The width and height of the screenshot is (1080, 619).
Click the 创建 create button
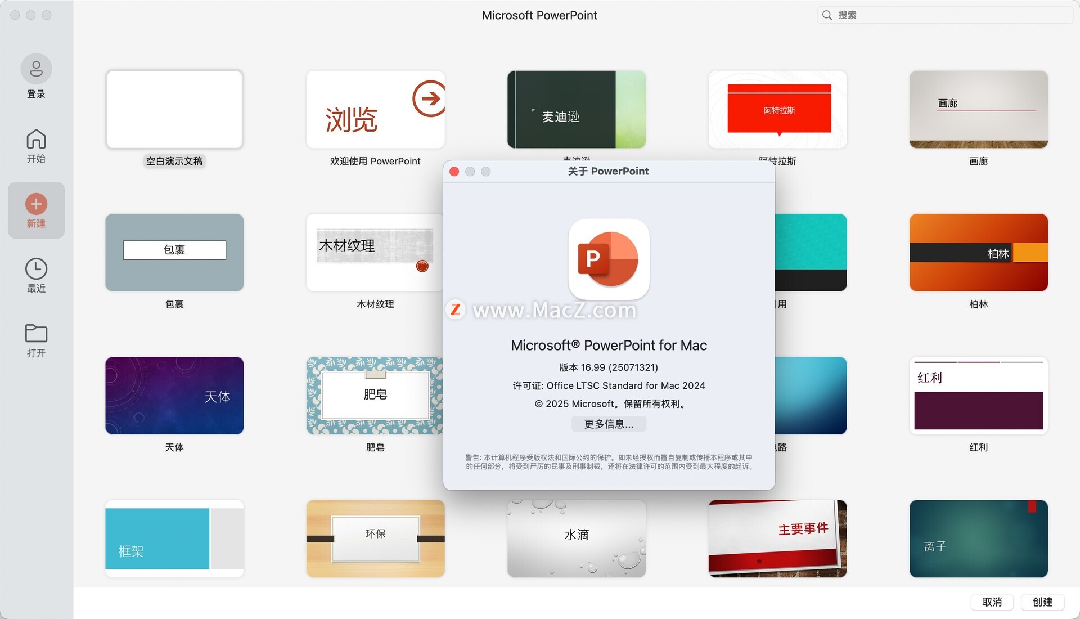[x=1042, y=602]
